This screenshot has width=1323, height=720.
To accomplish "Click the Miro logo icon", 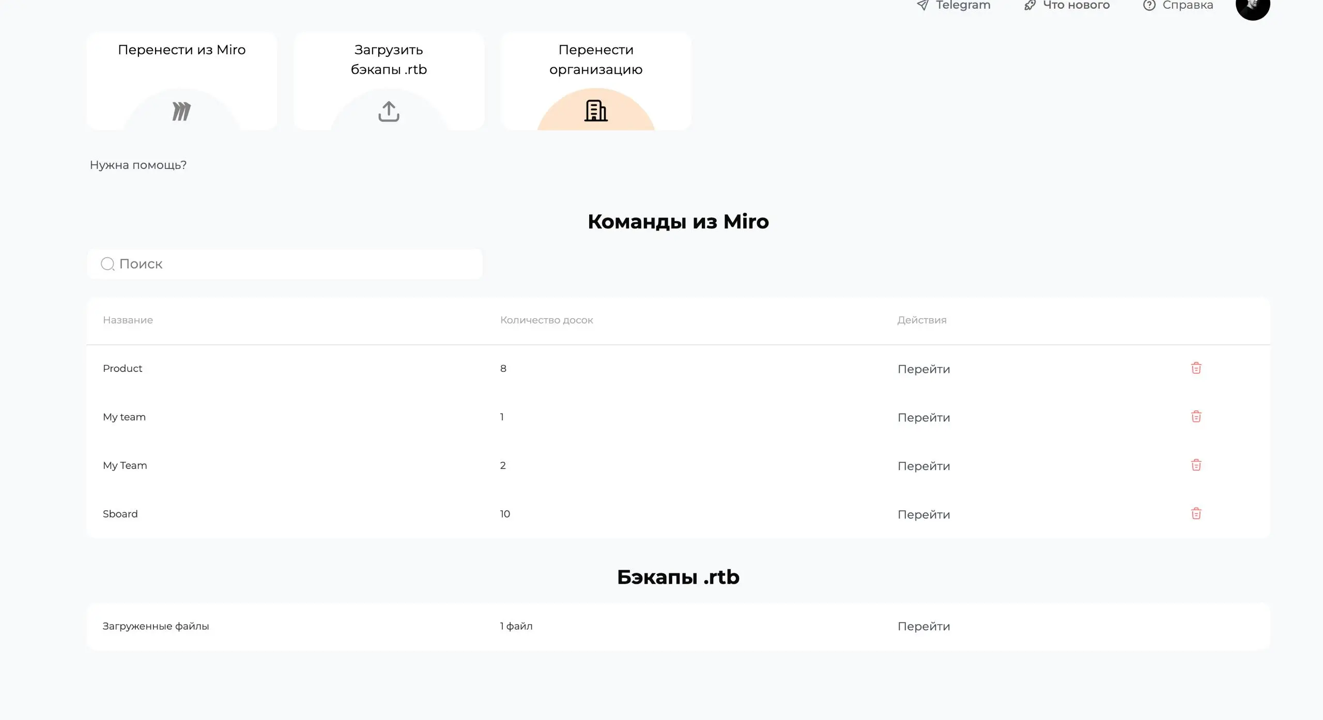I will coord(181,111).
